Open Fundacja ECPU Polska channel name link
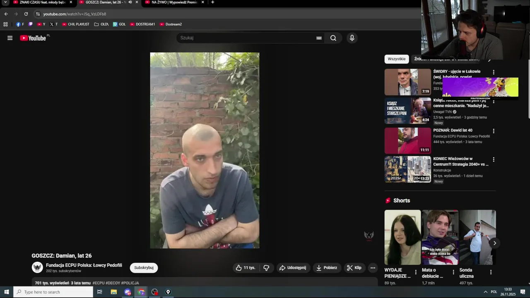Image resolution: width=530 pixels, height=298 pixels. click(84, 265)
